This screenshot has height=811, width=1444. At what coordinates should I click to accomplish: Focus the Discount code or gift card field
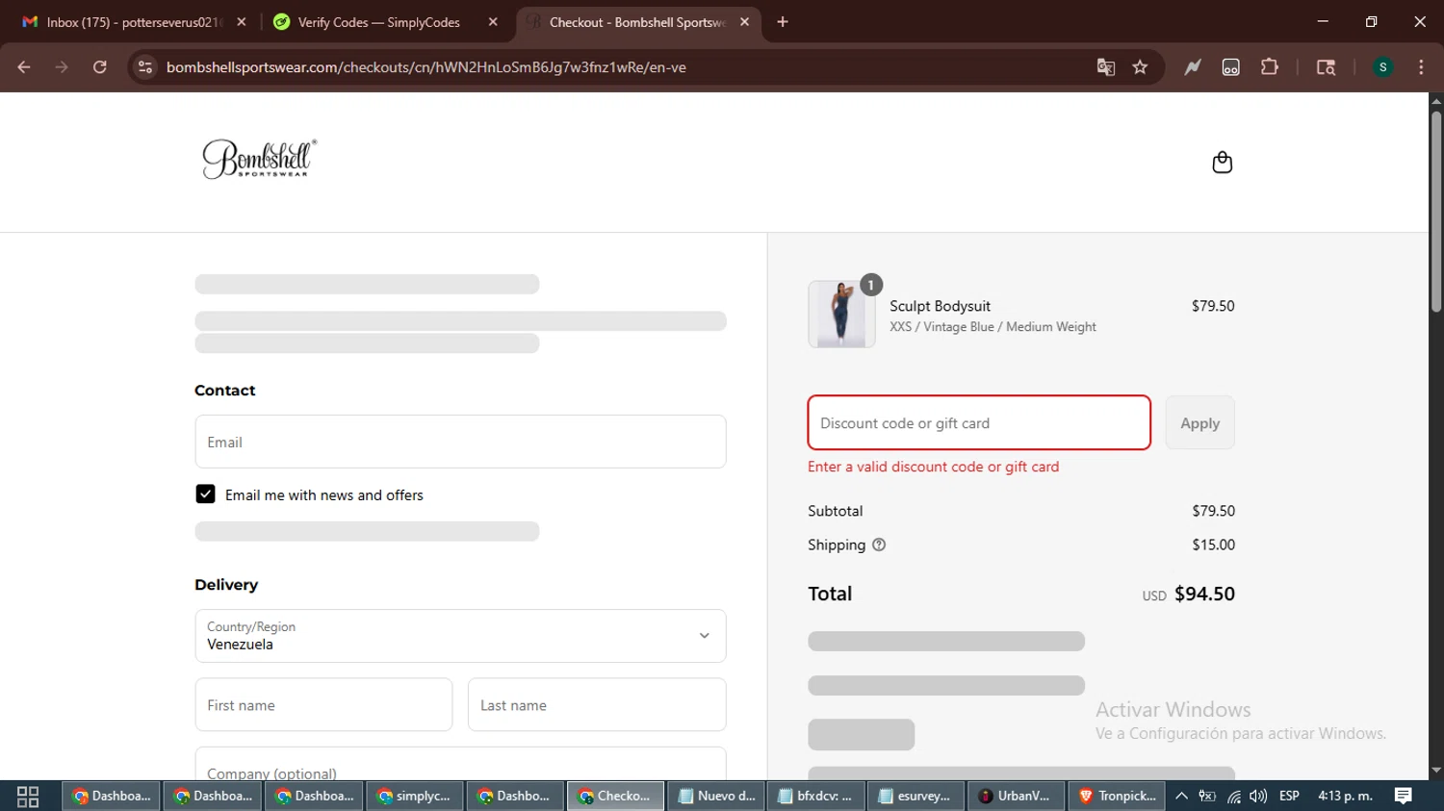(x=979, y=422)
